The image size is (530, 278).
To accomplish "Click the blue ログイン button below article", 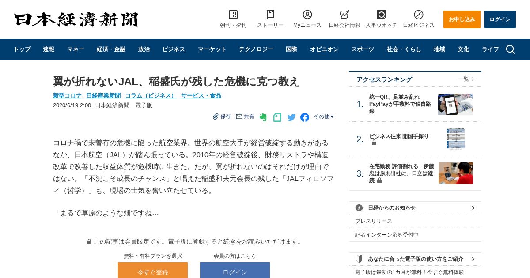I will coord(235,270).
